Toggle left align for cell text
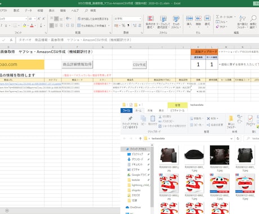The width and height of the screenshot is (259, 214). point(52,25)
